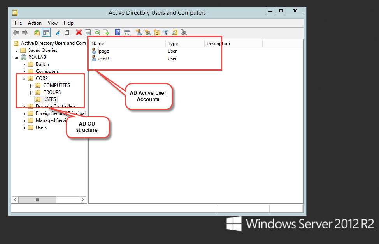
Task: Toggle Show/Hide Console Tree icon
Action: pos(46,33)
